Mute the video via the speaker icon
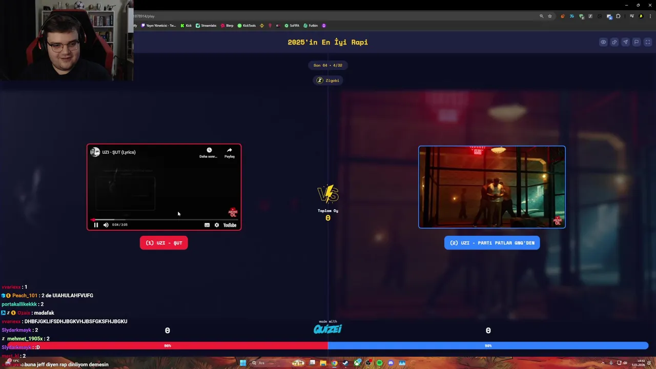 click(106, 225)
